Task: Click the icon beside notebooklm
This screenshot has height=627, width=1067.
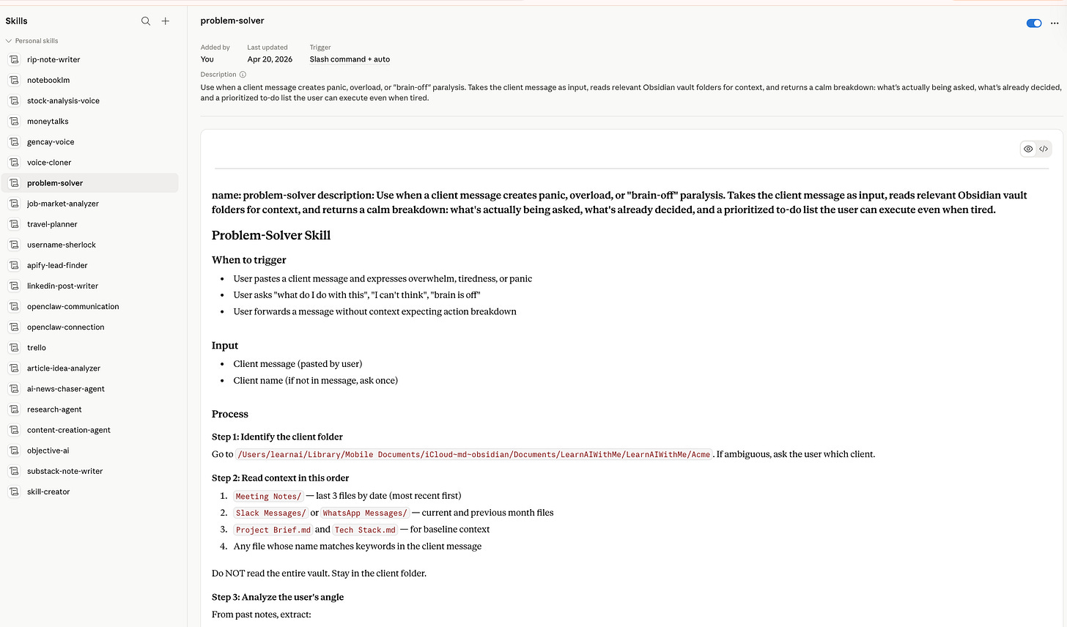Action: (14, 80)
